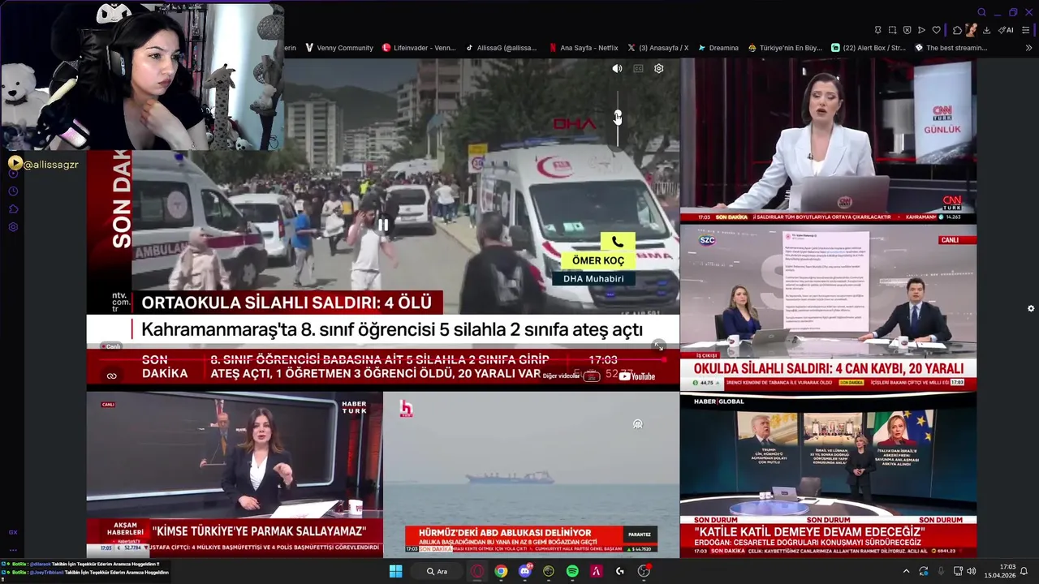Open the Alert Box / Streamlabs bookmark
This screenshot has width=1039, height=584.
click(x=868, y=48)
